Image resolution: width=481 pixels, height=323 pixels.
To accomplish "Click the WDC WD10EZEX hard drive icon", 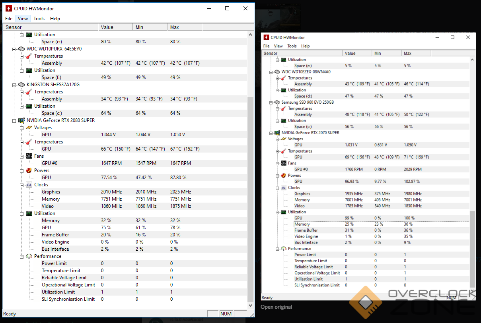I will click(277, 72).
